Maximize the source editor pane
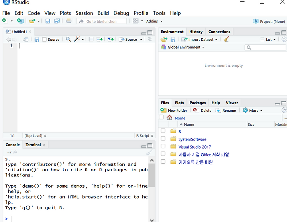This screenshot has width=287, height=222. (x=150, y=33)
